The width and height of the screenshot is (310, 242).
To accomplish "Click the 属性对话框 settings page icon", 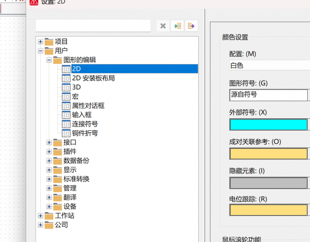I will [x=66, y=105].
